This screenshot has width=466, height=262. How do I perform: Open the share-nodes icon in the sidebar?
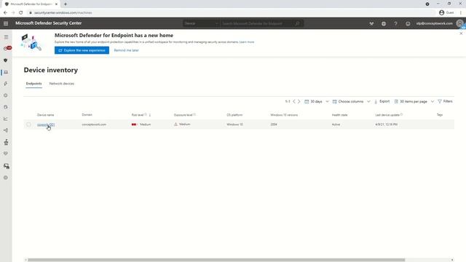[6, 130]
